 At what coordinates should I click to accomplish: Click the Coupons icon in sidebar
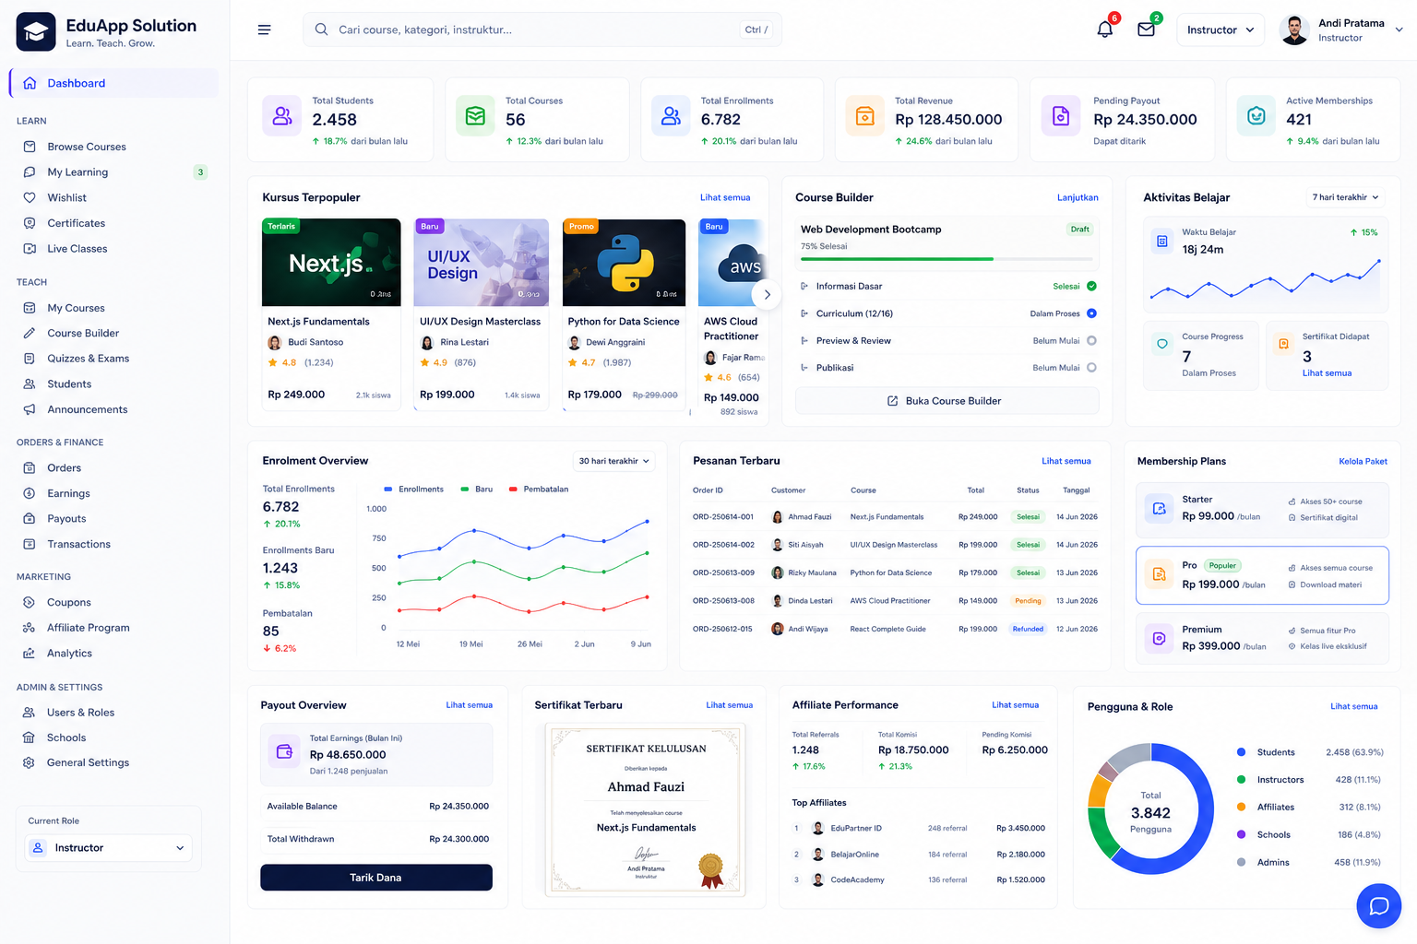click(x=30, y=602)
